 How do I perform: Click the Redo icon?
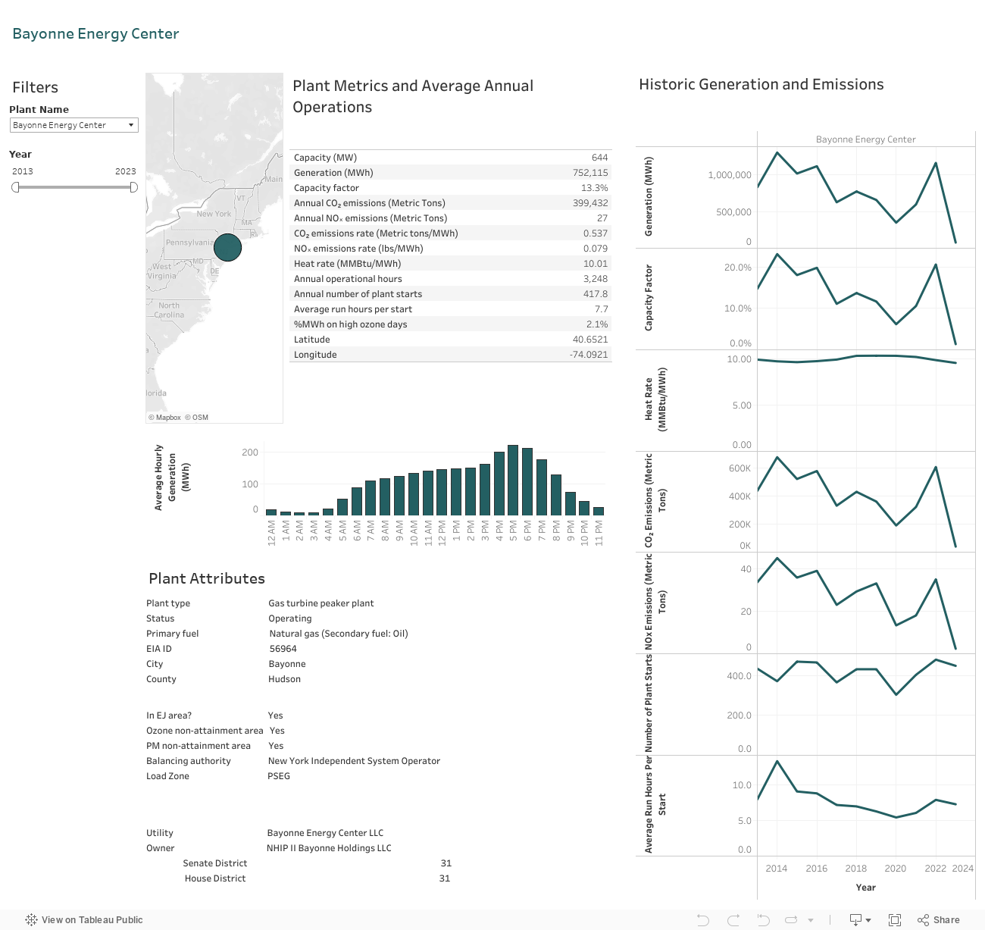(733, 920)
